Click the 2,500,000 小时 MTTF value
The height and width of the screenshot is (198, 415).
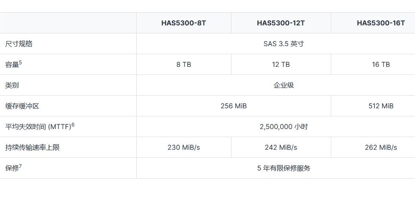point(283,126)
